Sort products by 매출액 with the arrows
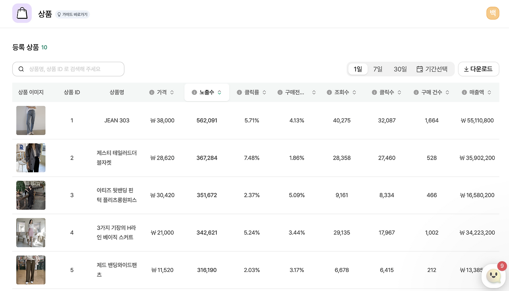 coord(489,92)
